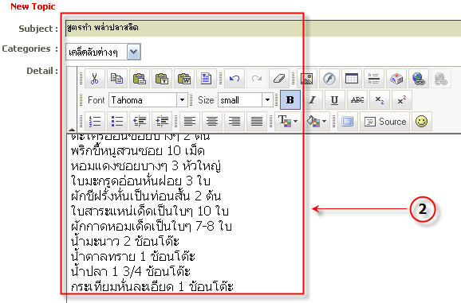Open the text color picker
Viewport: 461px width, 303px height.
click(288, 121)
